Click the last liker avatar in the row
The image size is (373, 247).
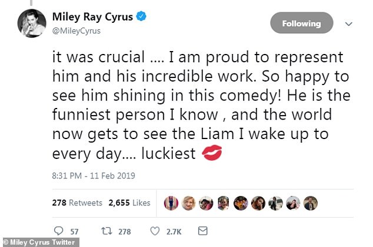pyautogui.click(x=311, y=203)
